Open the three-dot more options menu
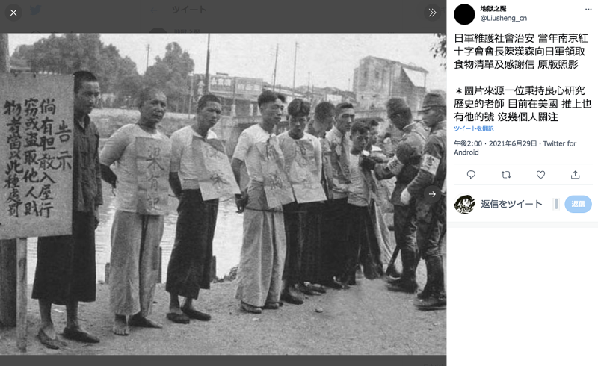The width and height of the screenshot is (598, 366). tap(588, 10)
